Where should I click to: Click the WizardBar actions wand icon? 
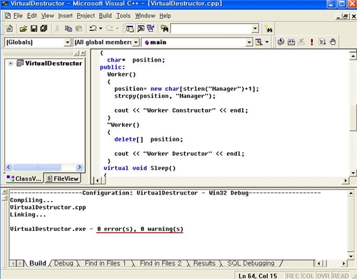coord(258,42)
